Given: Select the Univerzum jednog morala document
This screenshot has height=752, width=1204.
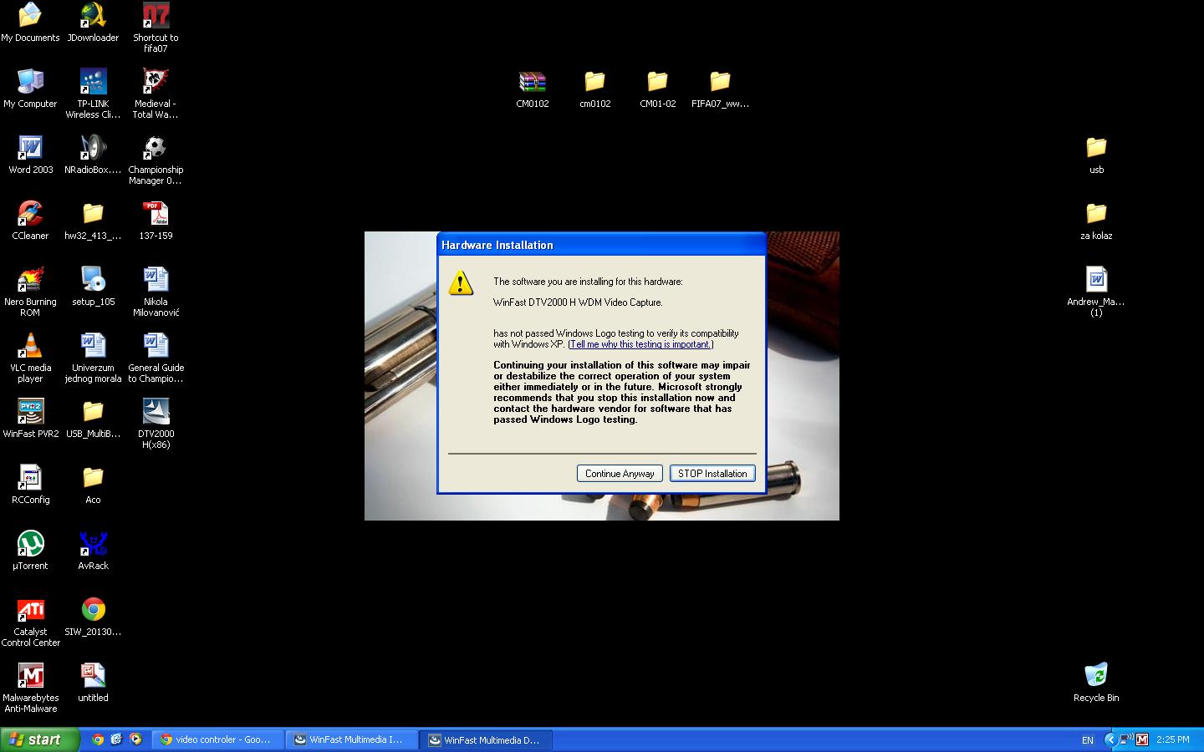Looking at the screenshot, I should (93, 358).
